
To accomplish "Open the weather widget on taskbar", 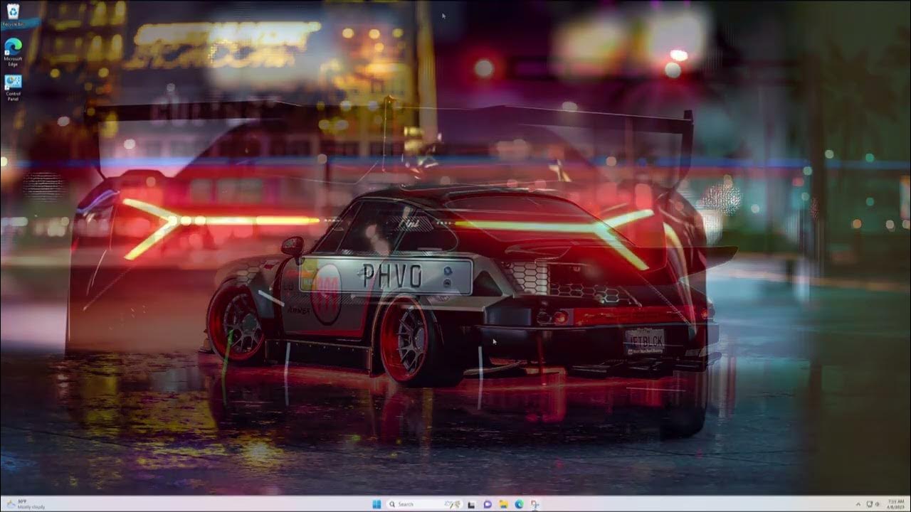I will tap(24, 504).
